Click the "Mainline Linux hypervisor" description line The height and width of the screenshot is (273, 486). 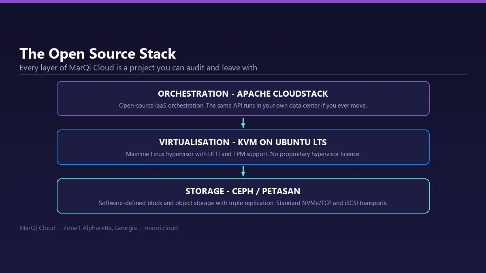[x=243, y=154]
